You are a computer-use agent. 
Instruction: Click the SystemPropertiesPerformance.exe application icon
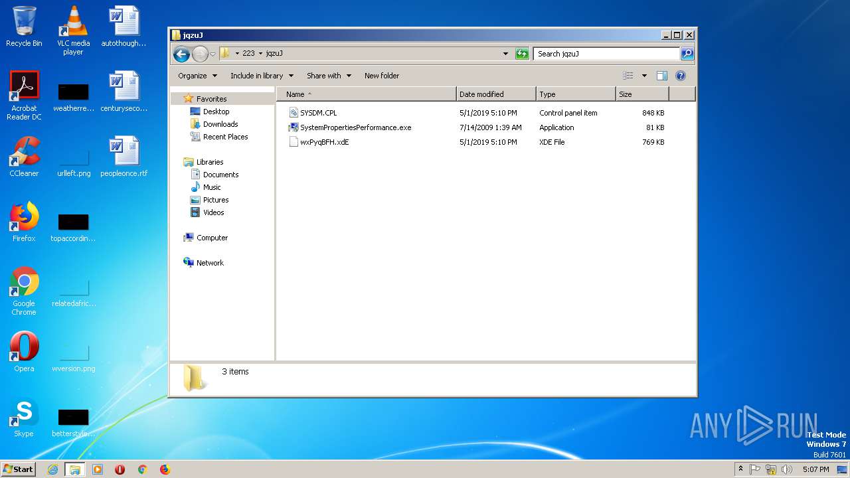pyautogui.click(x=294, y=127)
